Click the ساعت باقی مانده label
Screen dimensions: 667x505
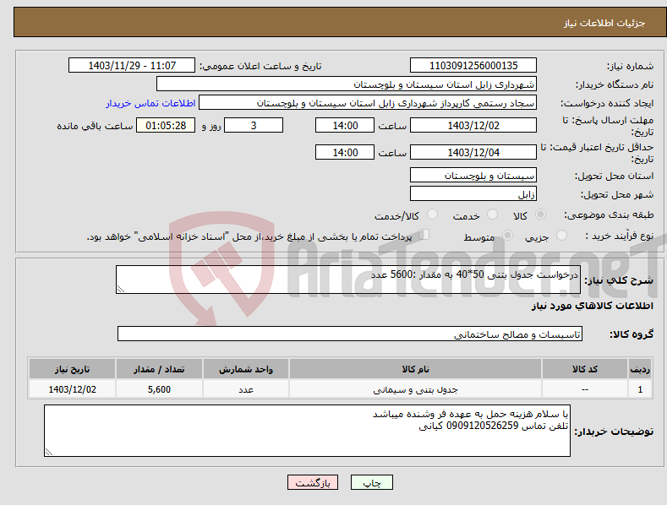pyautogui.click(x=95, y=127)
